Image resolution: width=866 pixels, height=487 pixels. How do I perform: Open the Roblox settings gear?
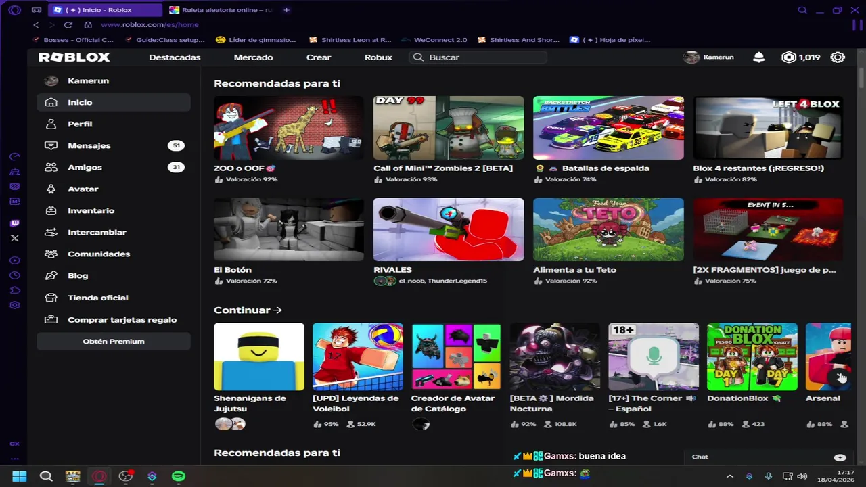coord(838,57)
